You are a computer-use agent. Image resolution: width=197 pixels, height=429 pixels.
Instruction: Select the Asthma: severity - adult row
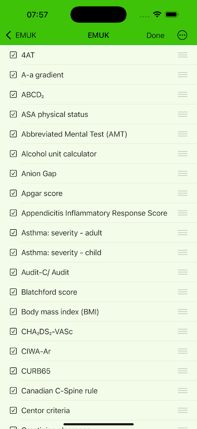[98, 233]
